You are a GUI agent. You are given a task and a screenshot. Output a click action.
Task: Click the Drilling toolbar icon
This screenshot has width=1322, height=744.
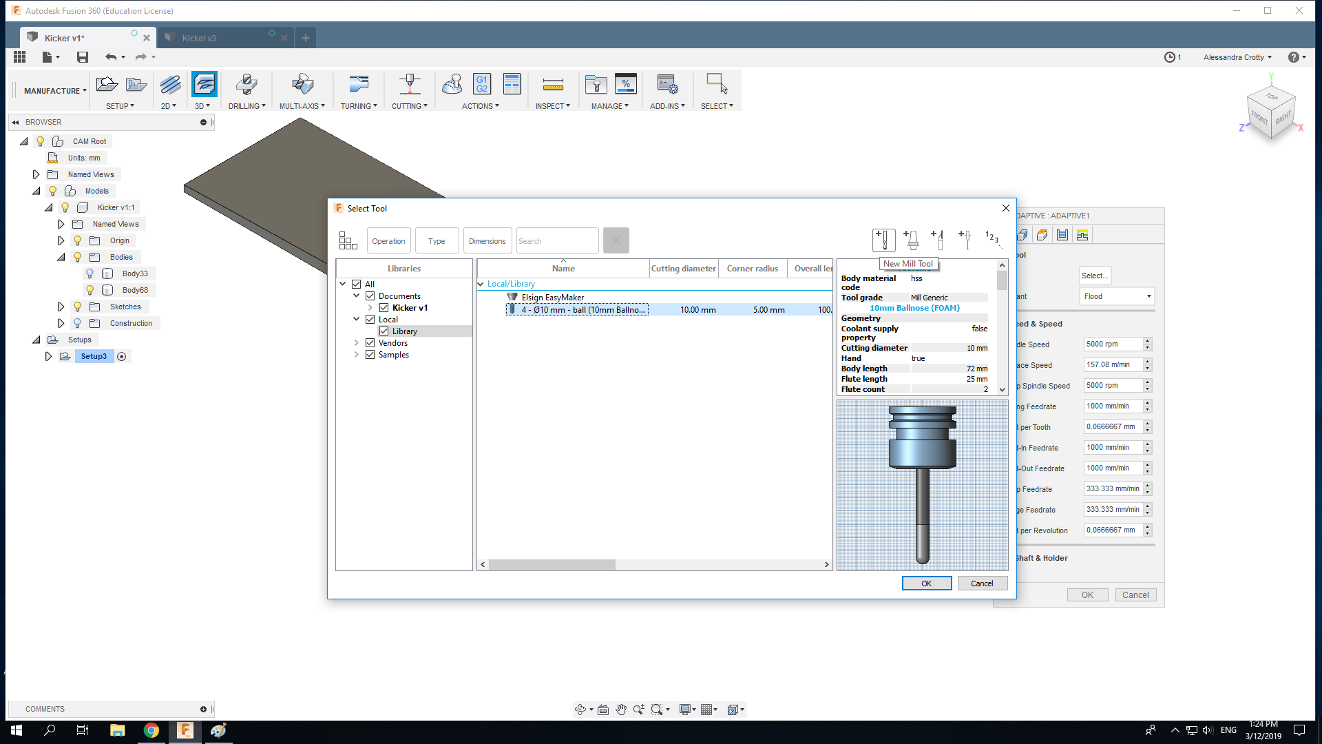click(246, 85)
